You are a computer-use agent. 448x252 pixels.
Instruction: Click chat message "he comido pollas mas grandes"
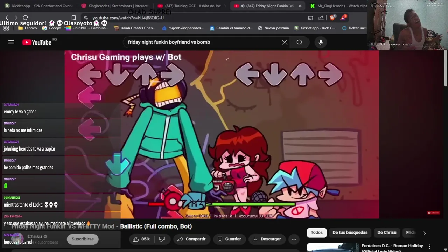pyautogui.click(x=28, y=167)
